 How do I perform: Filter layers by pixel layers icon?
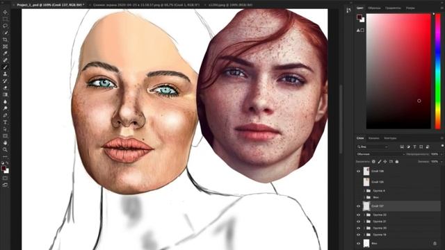402,147
